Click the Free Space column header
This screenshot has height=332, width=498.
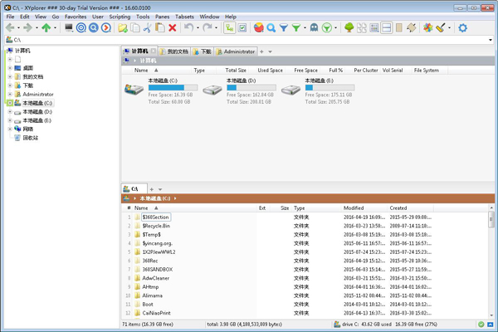tap(305, 71)
